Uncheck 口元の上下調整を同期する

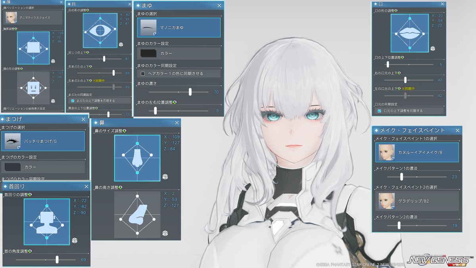pyautogui.click(x=380, y=111)
